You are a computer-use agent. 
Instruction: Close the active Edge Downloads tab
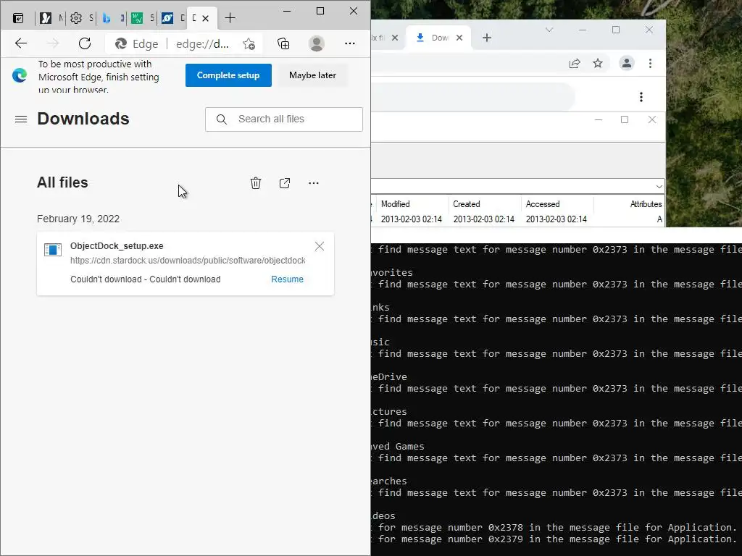(x=205, y=18)
